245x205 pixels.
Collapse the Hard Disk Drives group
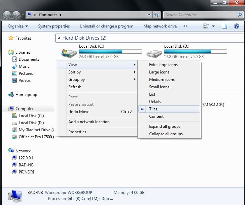point(59,38)
